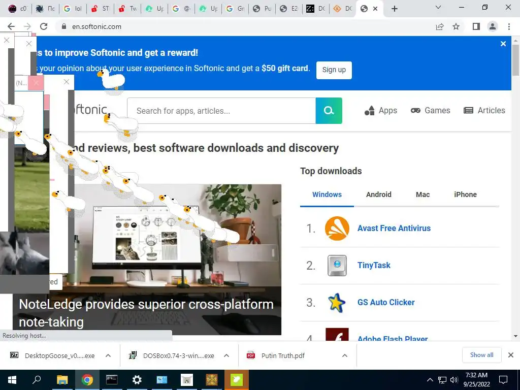The height and width of the screenshot is (390, 520).
Task: Go back to the previous page
Action: click(11, 26)
